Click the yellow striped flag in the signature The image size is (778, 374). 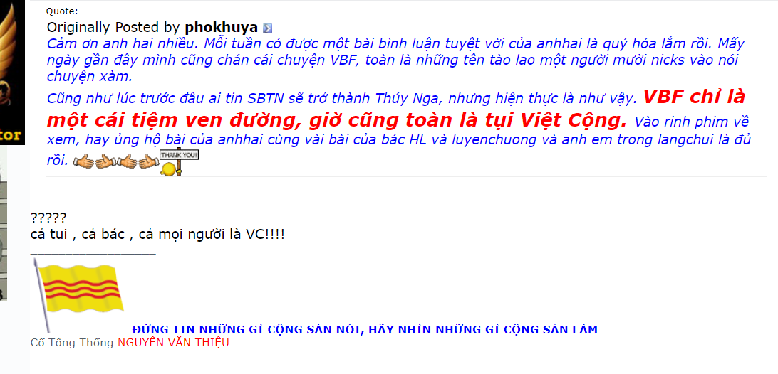[78, 296]
